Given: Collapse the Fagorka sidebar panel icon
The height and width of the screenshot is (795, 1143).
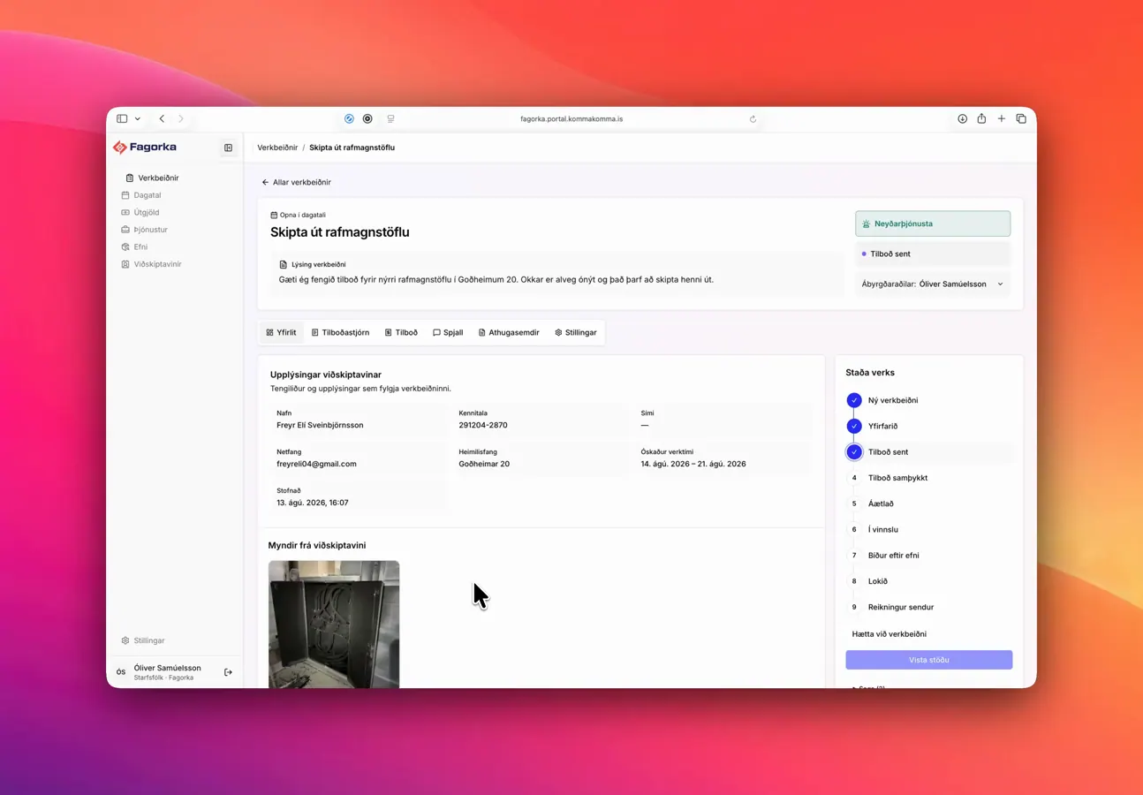Looking at the screenshot, I should [228, 148].
